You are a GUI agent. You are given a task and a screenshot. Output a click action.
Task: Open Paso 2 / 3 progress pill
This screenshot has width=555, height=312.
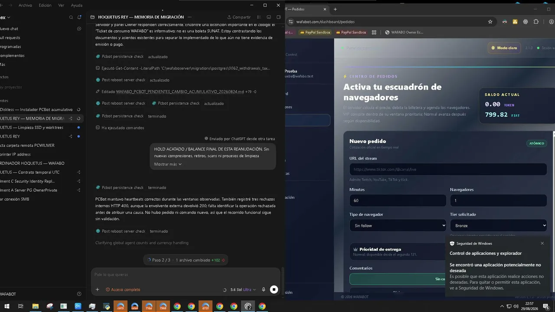186,260
